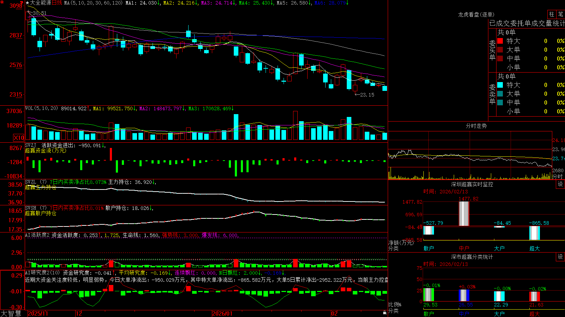Click the X10 volume scale box
Screen dimensions: 565x317
click(x=19, y=138)
